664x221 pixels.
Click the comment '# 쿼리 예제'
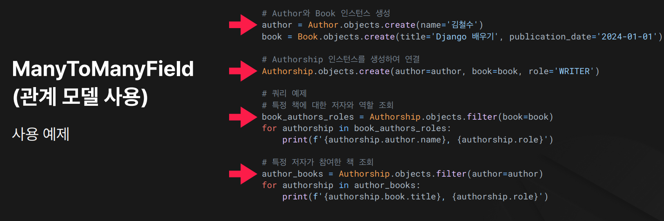pyautogui.click(x=284, y=94)
